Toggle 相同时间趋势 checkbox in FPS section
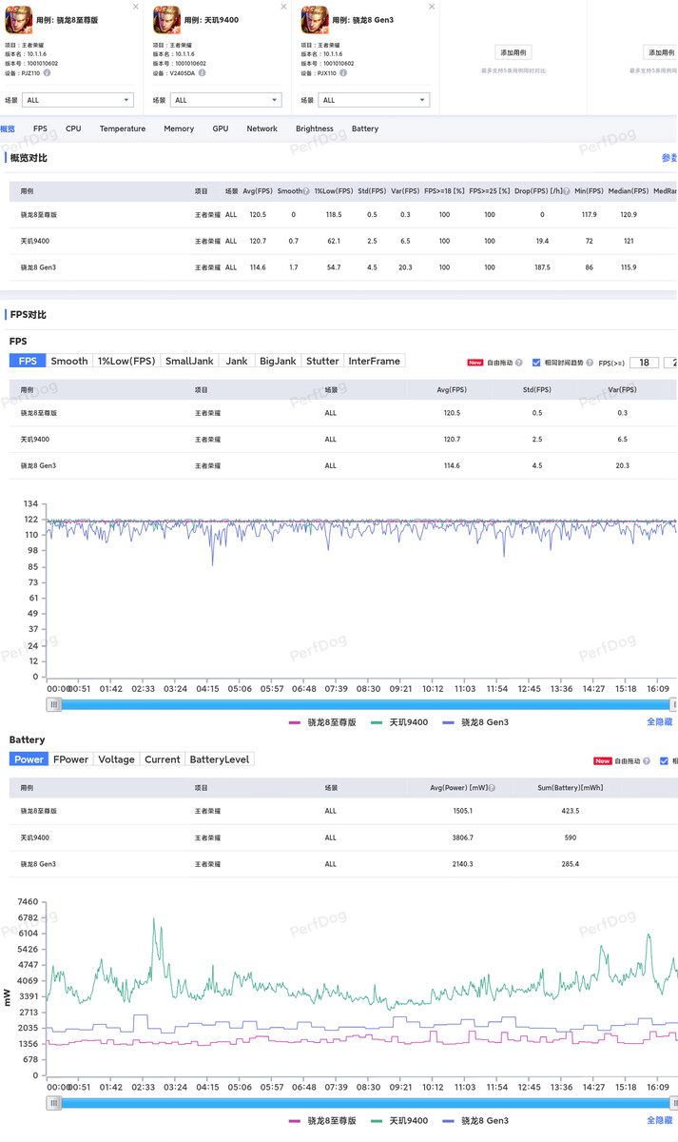This screenshot has width=678, height=1142. [x=536, y=363]
